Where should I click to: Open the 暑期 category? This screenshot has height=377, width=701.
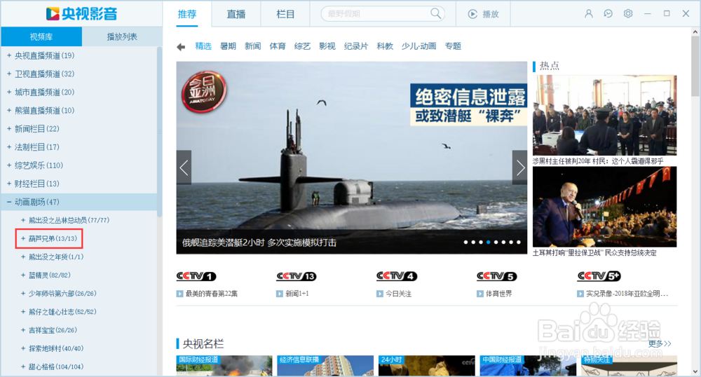[x=228, y=46]
